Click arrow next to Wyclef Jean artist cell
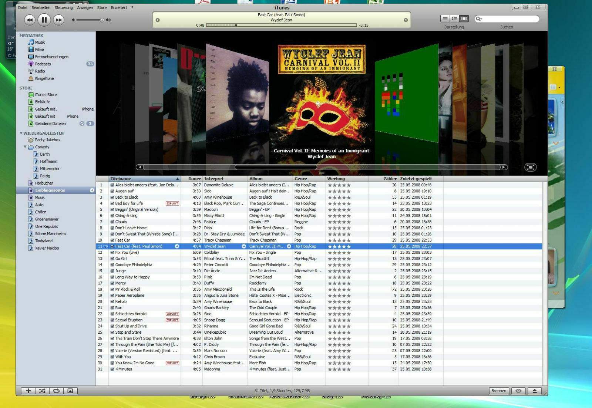The image size is (592, 408). (243, 246)
